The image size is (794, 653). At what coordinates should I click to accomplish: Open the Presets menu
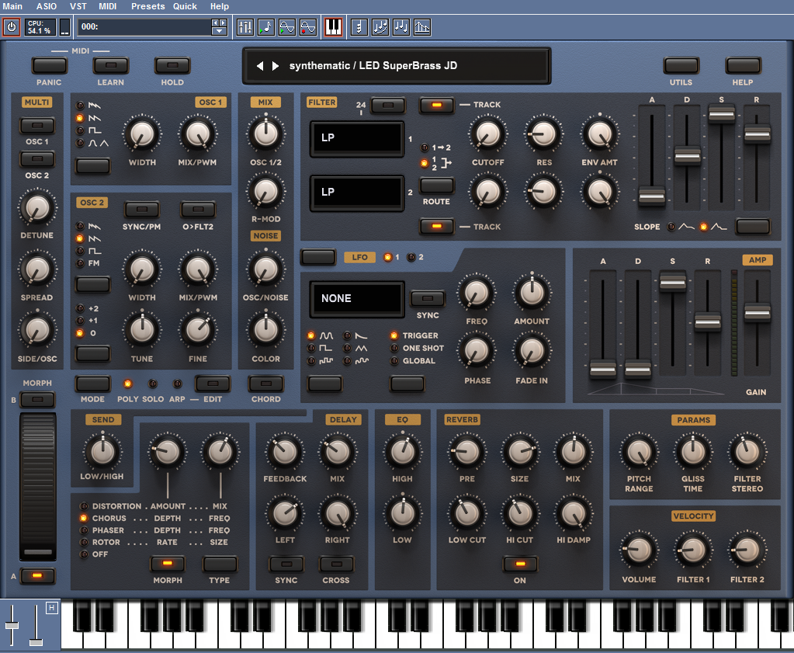click(147, 6)
